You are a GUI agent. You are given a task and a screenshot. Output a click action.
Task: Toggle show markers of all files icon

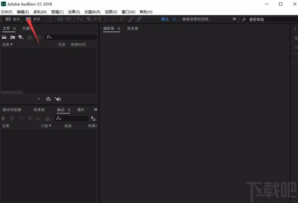pos(93,119)
